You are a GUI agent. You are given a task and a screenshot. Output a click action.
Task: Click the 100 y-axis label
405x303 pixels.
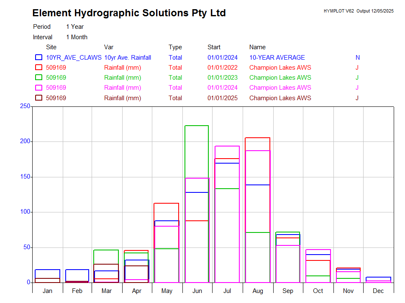(25, 212)
